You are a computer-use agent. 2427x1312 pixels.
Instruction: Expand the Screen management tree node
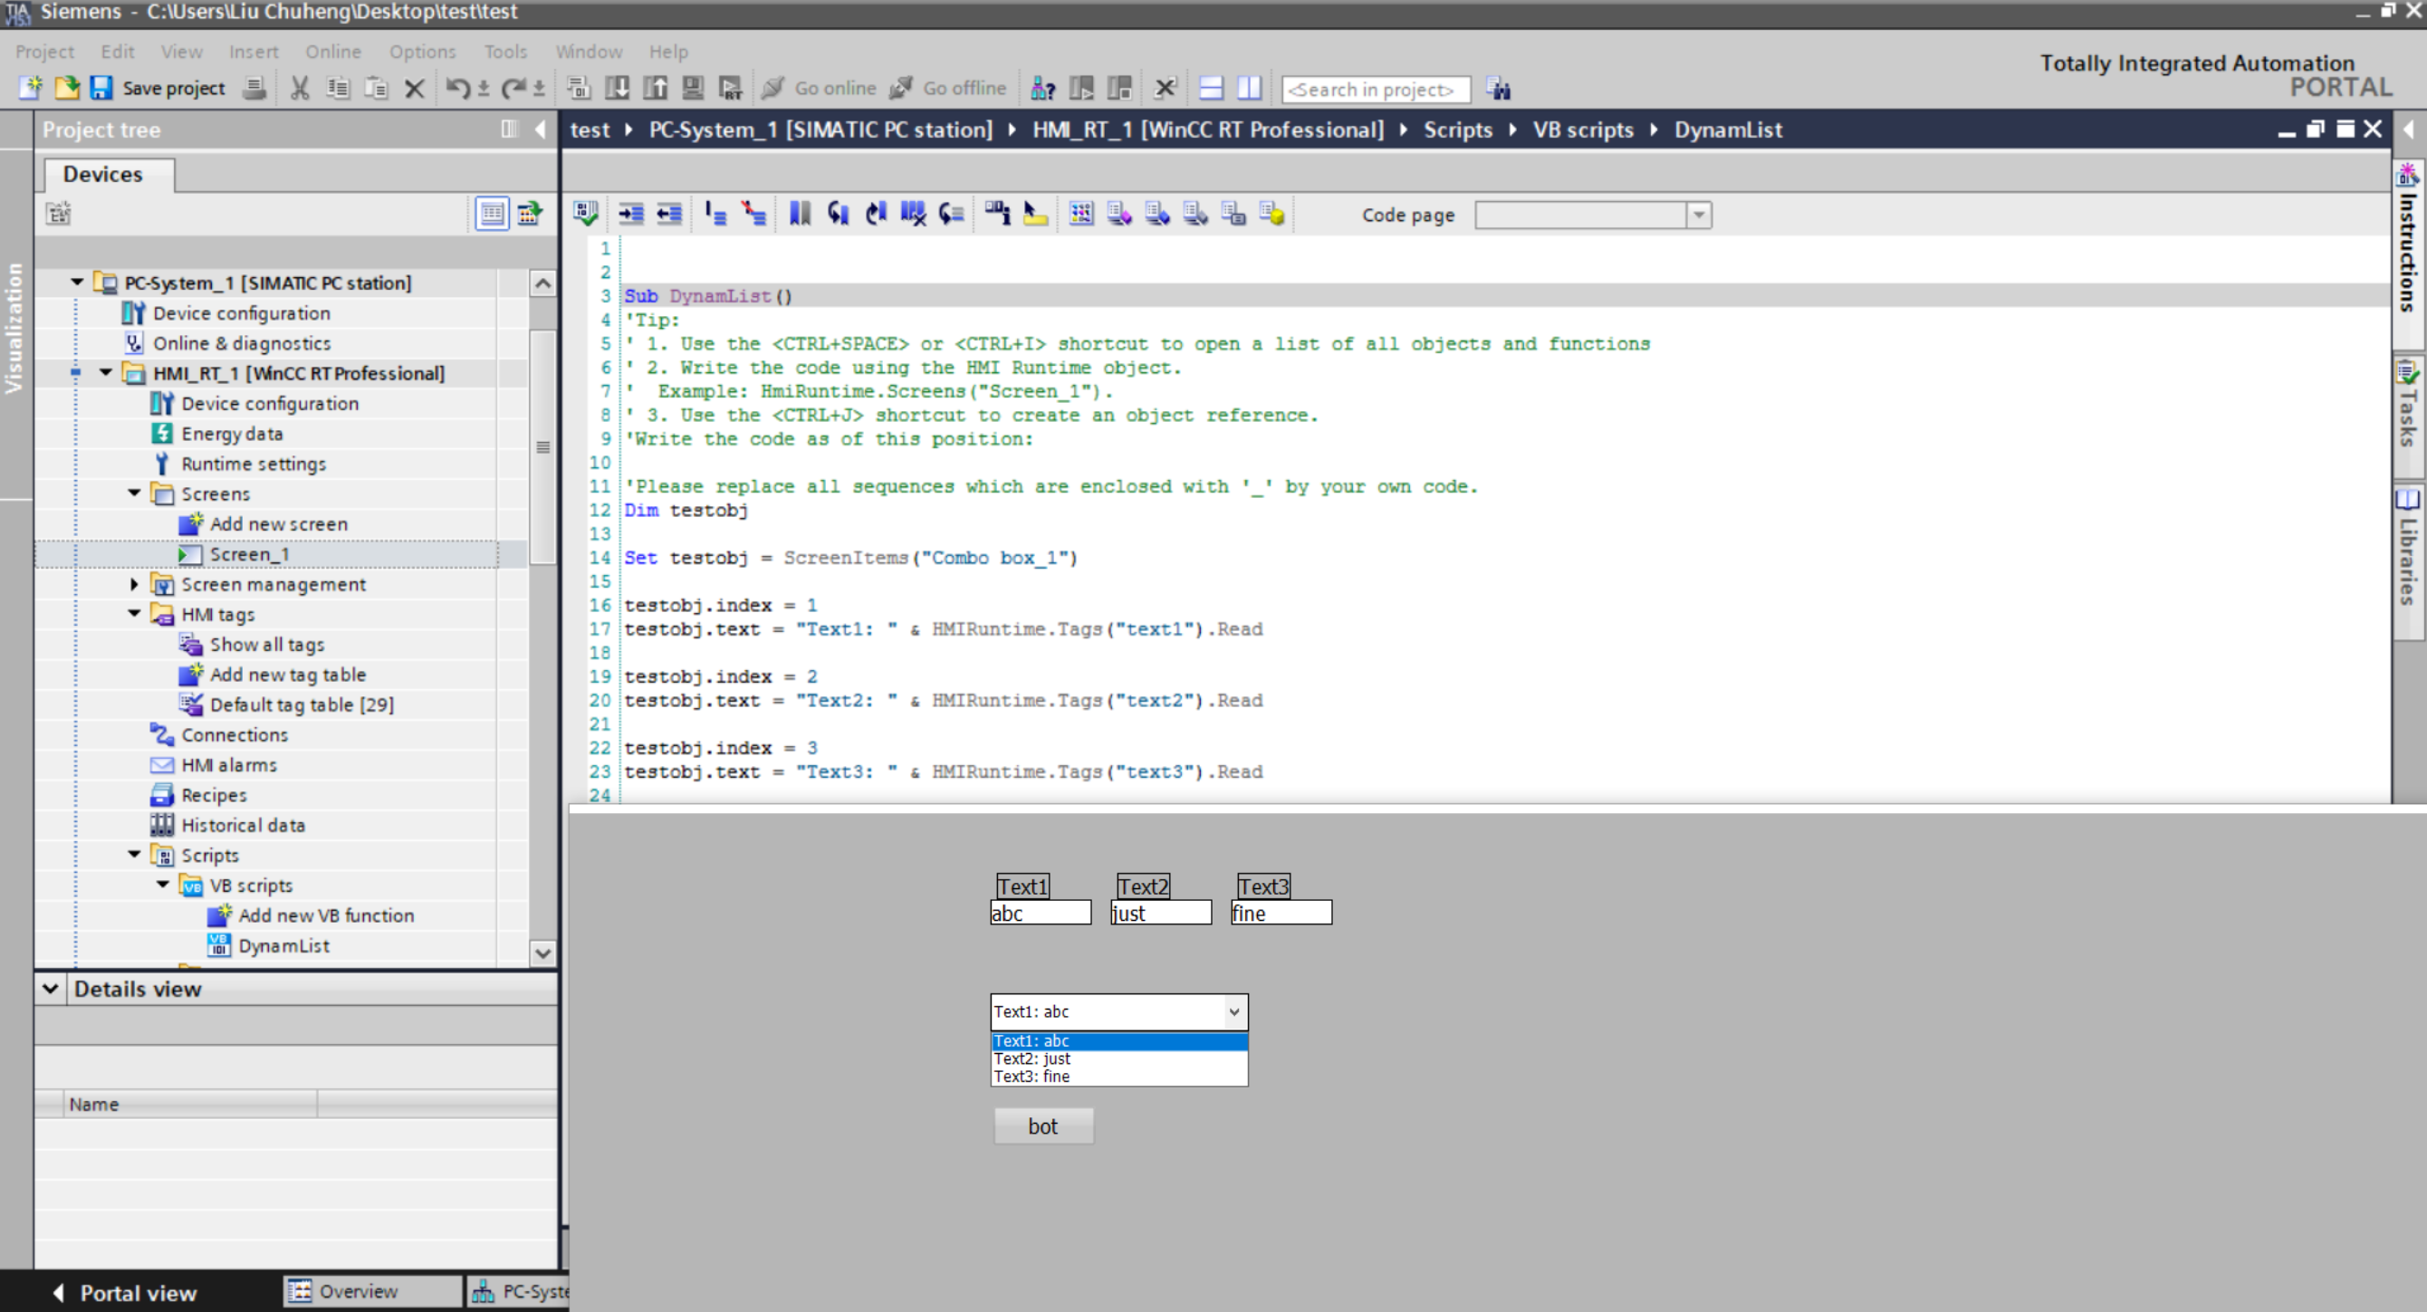134,584
